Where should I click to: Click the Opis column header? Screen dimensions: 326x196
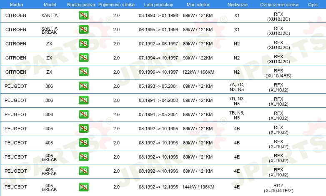pyautogui.click(x=313, y=5)
